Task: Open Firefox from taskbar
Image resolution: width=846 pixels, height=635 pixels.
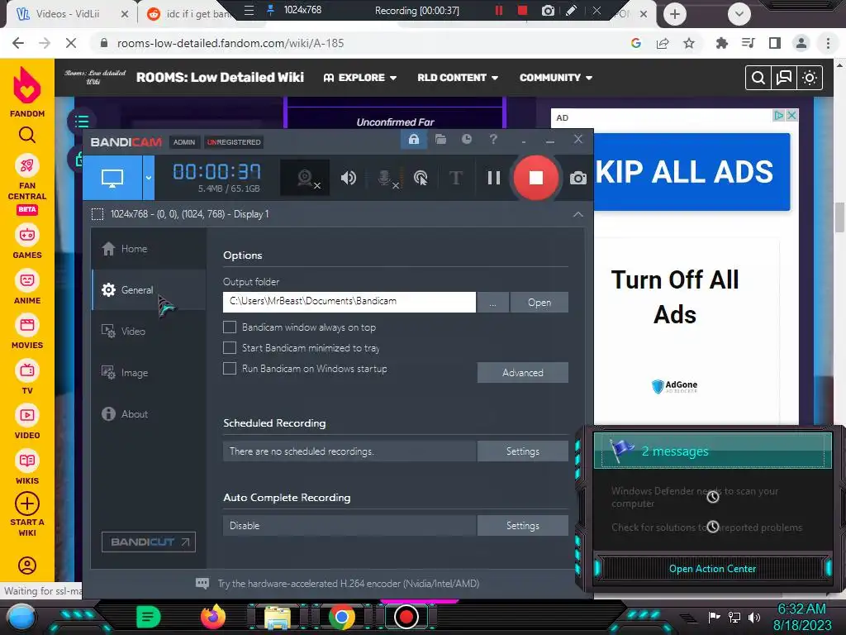Action: point(212,617)
